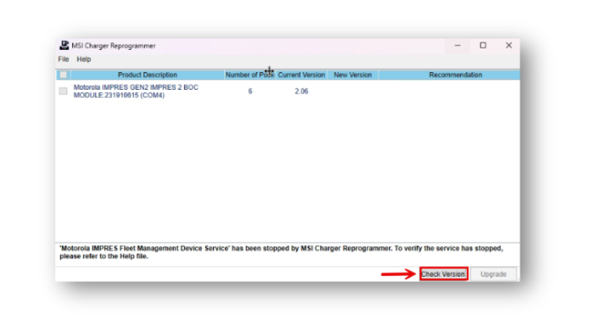Click the current version value 2.06
This screenshot has width=594, height=334.
tap(301, 91)
